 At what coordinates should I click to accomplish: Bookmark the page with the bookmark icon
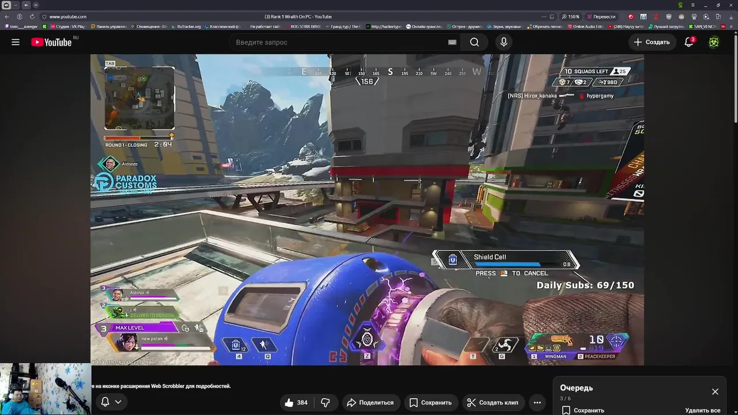click(x=552, y=17)
